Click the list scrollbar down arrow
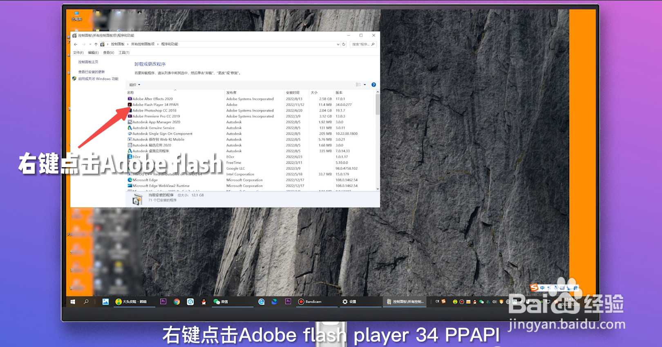 [378, 189]
